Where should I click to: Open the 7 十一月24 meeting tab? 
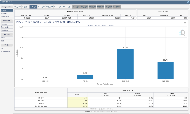58,7
